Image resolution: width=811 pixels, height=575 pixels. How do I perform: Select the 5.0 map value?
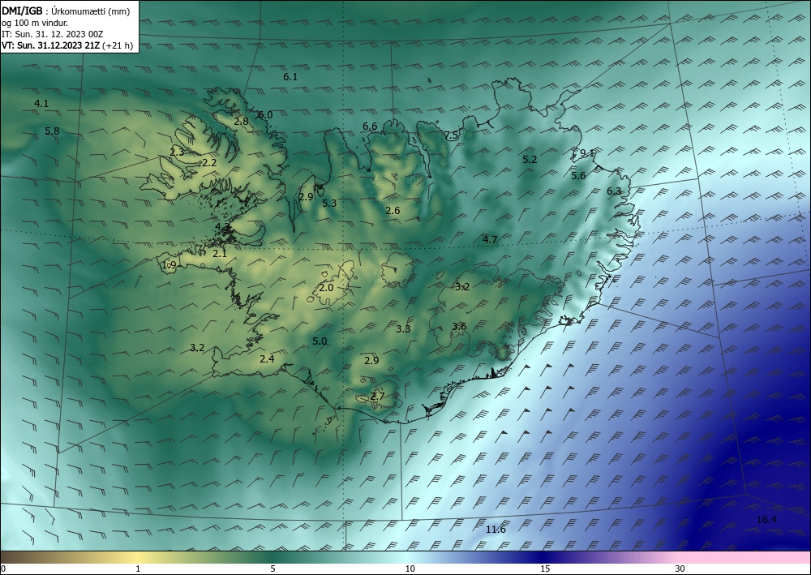(320, 341)
